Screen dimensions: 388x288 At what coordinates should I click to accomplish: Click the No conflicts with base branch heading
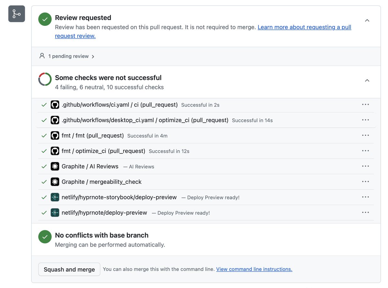[x=102, y=235]
